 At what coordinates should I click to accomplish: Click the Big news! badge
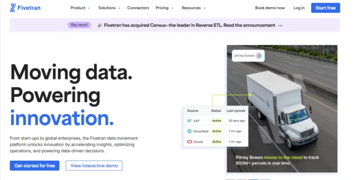(x=79, y=25)
